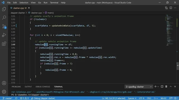
Task: Change line ending via CRLF
Action: point(149,98)
